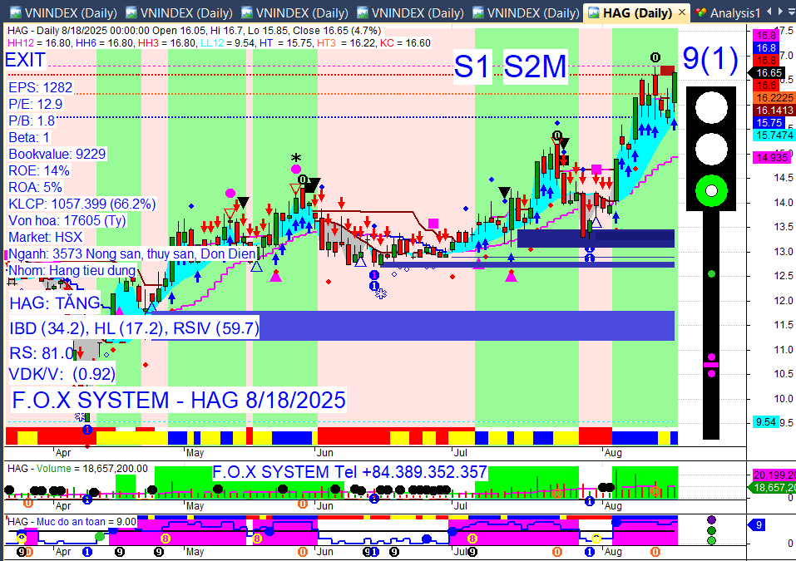Click the cyan 9.54 axis price label
796x561 pixels.
766,422
